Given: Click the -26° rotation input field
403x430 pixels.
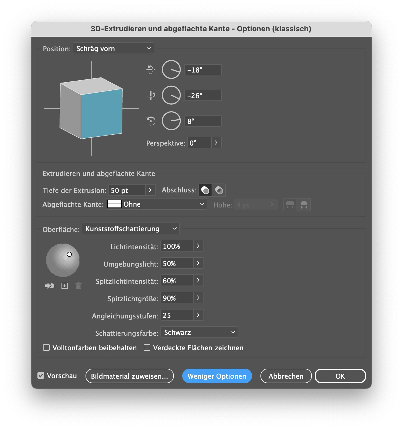Looking at the screenshot, I should tap(203, 95).
